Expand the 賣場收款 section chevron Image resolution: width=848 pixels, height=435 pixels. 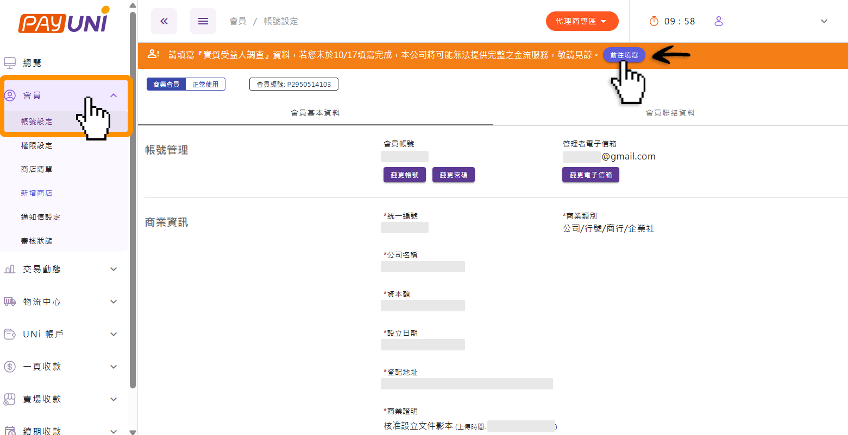pos(114,399)
